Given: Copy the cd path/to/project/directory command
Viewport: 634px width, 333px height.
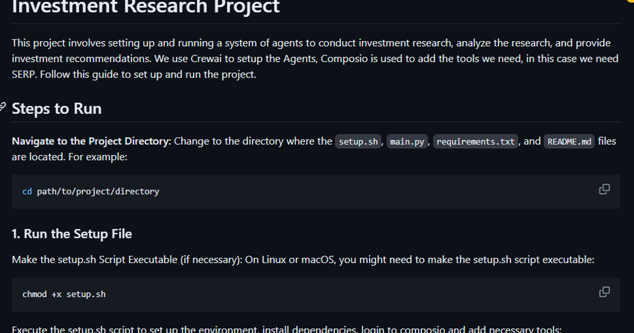Looking at the screenshot, I should (x=604, y=189).
